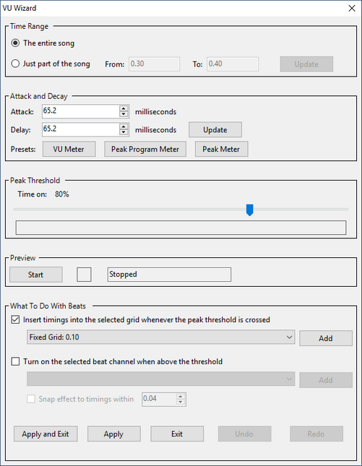Image resolution: width=362 pixels, height=466 pixels.
Task: Click the Apply and Exit button
Action: click(x=46, y=434)
